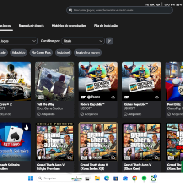Screen dimensions: 183x183
Task: Open the 'Histórico de reproduções' tab
Action: pyautogui.click(x=69, y=26)
